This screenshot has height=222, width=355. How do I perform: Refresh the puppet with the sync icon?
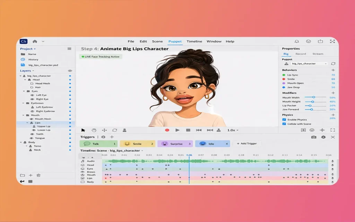click(333, 64)
